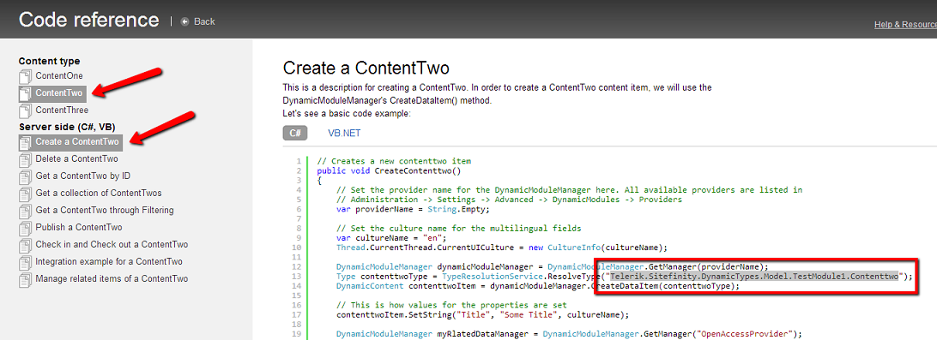Click the // Creates a new contenttwo item comment
Screen dimensions: 937x340
click(394, 161)
